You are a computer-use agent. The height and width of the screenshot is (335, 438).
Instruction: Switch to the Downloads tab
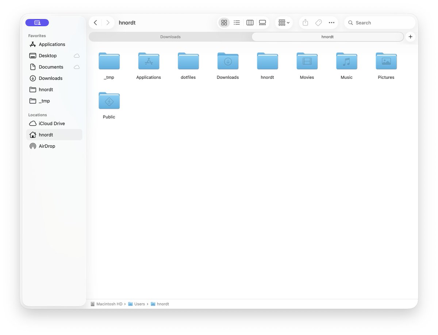(x=170, y=37)
